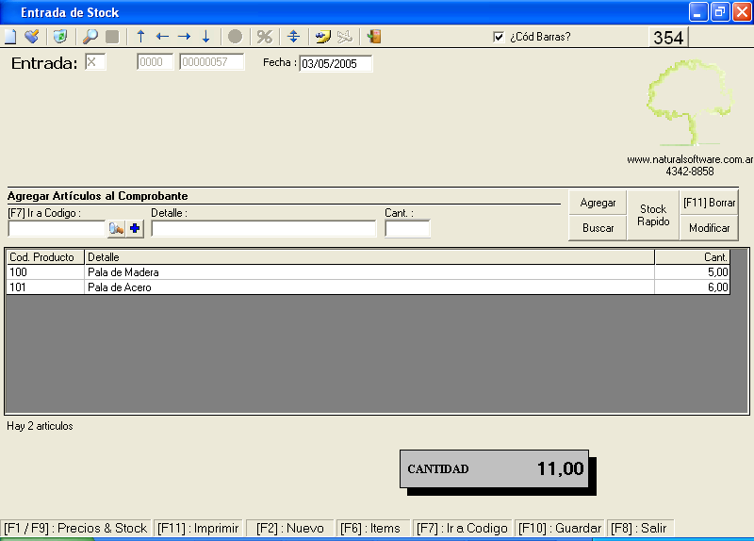Image resolution: width=754 pixels, height=541 pixels.
Task: Click the recycle bin delete icon
Action: 60,37
